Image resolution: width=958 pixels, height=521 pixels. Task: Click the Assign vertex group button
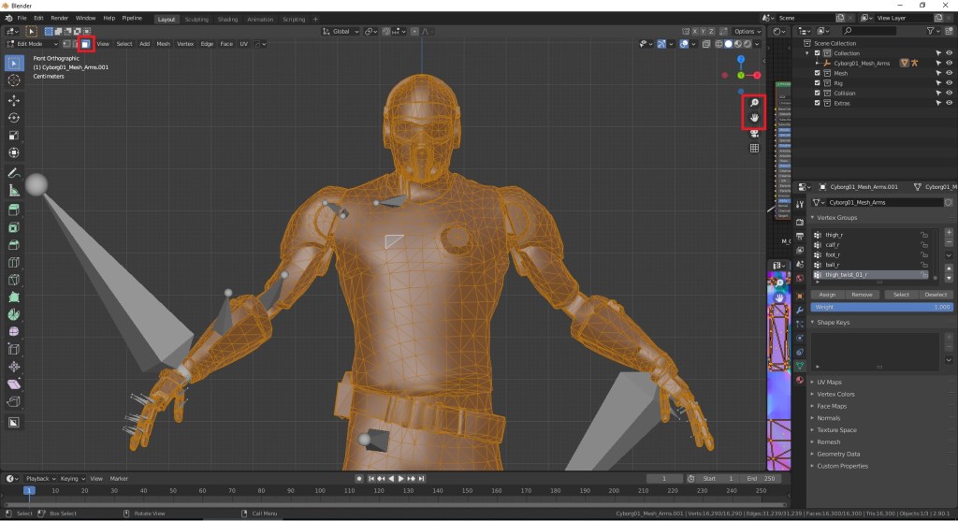point(827,295)
